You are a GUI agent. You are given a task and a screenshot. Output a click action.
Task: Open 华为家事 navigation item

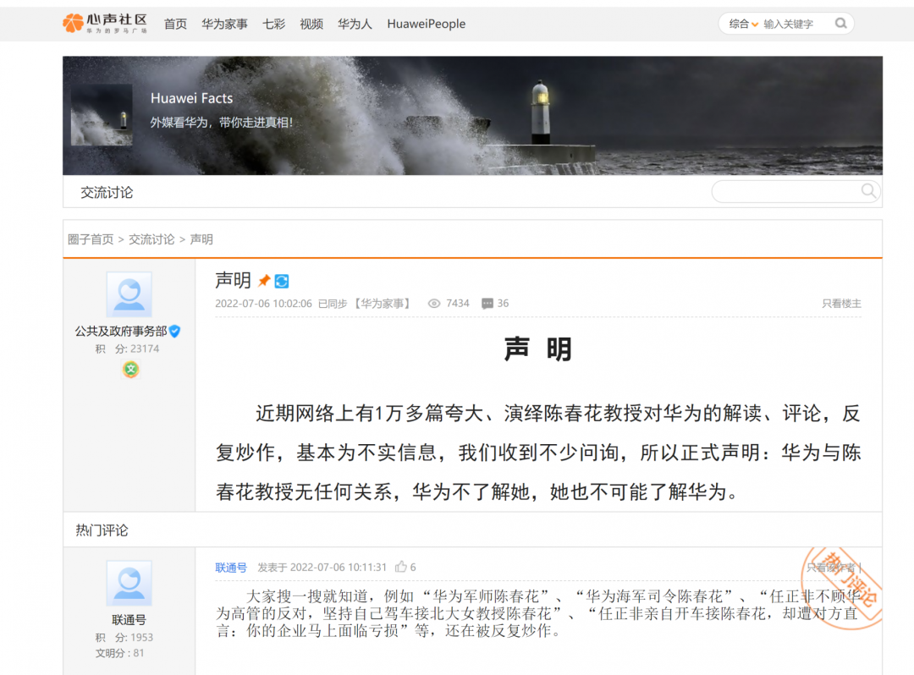[x=224, y=24]
